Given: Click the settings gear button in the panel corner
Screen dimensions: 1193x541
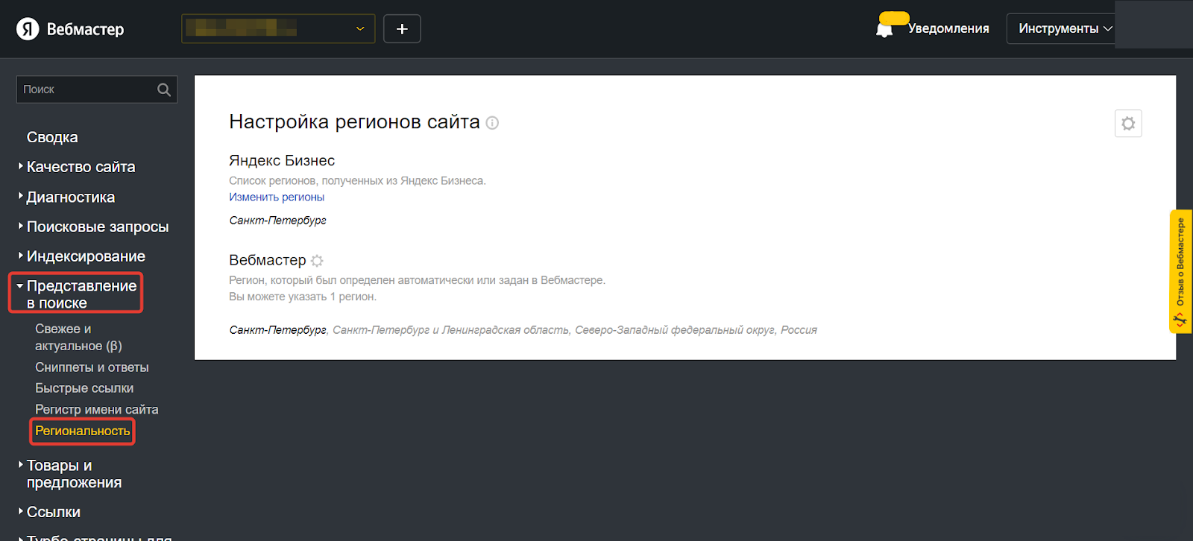Looking at the screenshot, I should point(1128,124).
